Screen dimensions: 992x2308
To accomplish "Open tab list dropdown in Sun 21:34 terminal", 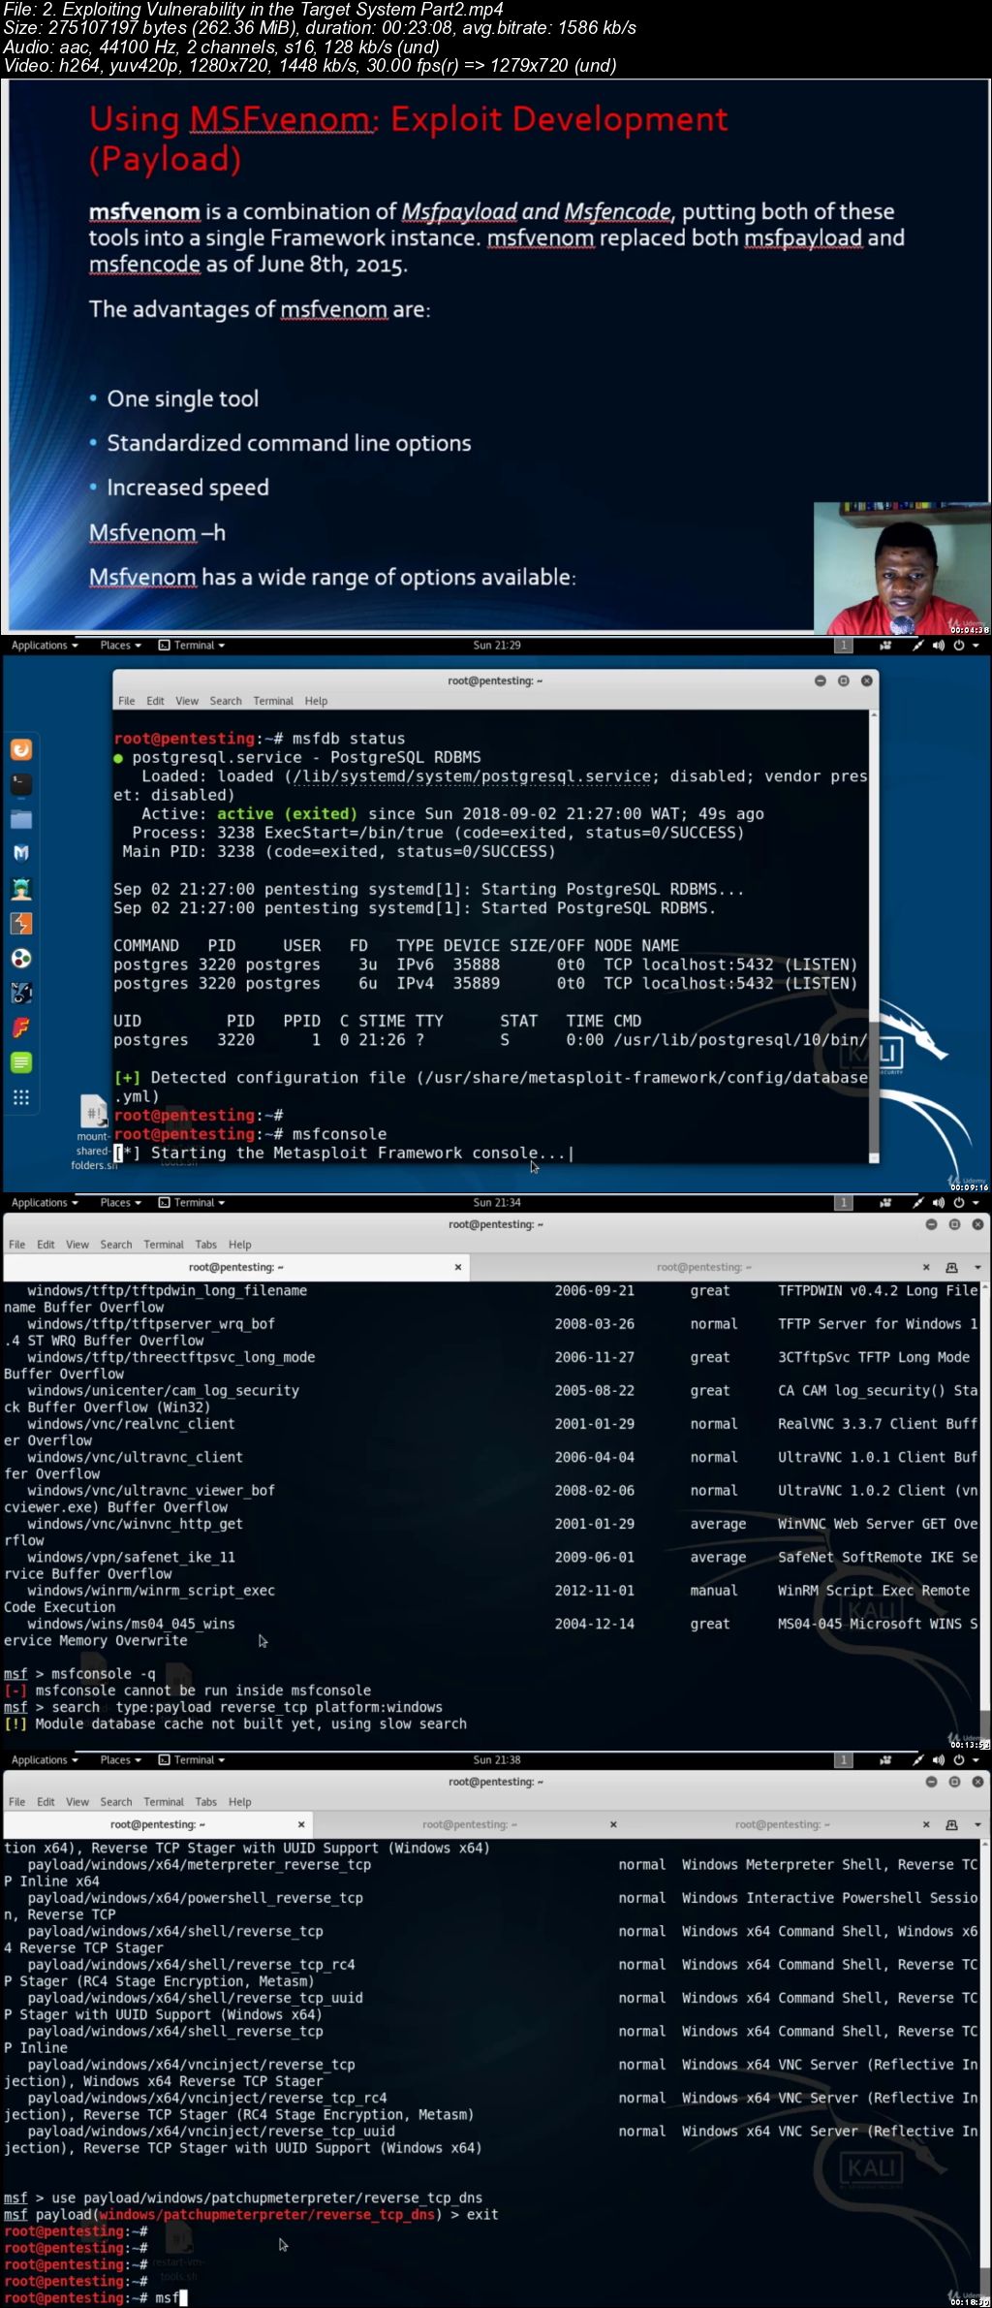I will (977, 1268).
